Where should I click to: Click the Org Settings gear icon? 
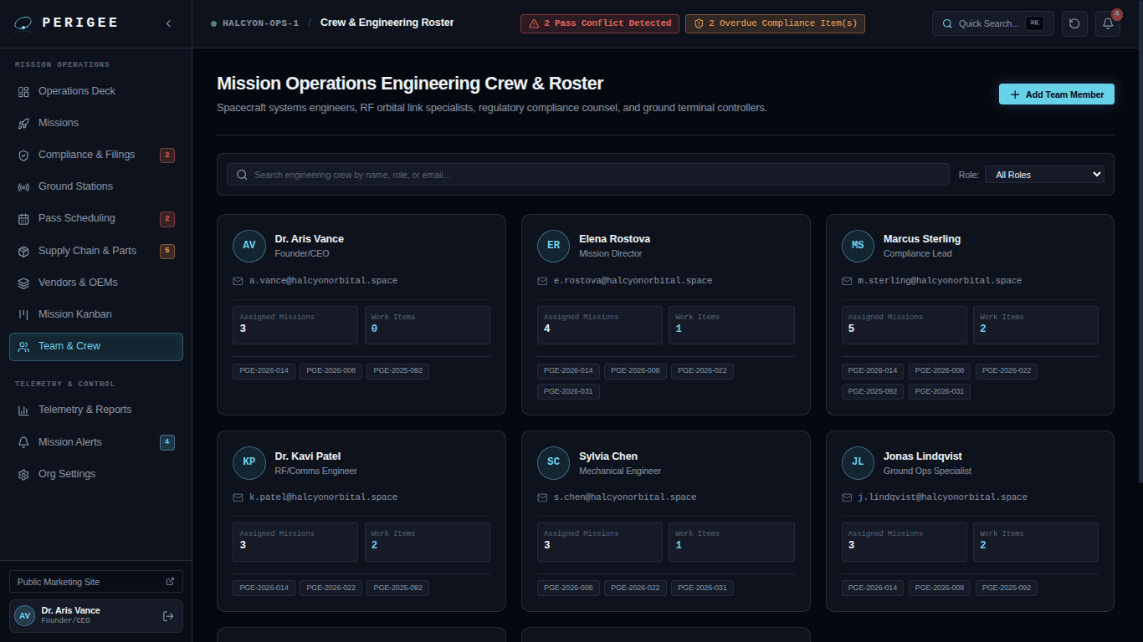click(23, 474)
